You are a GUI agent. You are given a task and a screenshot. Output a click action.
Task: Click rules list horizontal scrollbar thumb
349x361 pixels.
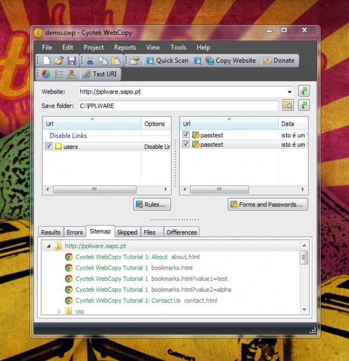coord(95,190)
